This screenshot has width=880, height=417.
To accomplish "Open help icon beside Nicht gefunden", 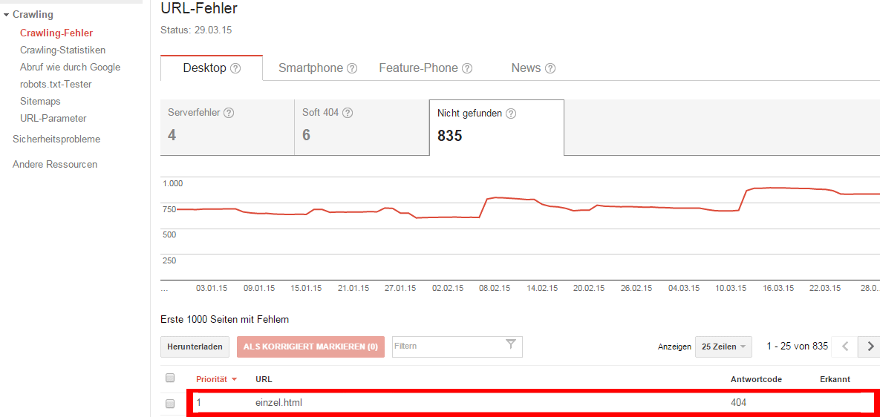I will tap(511, 114).
